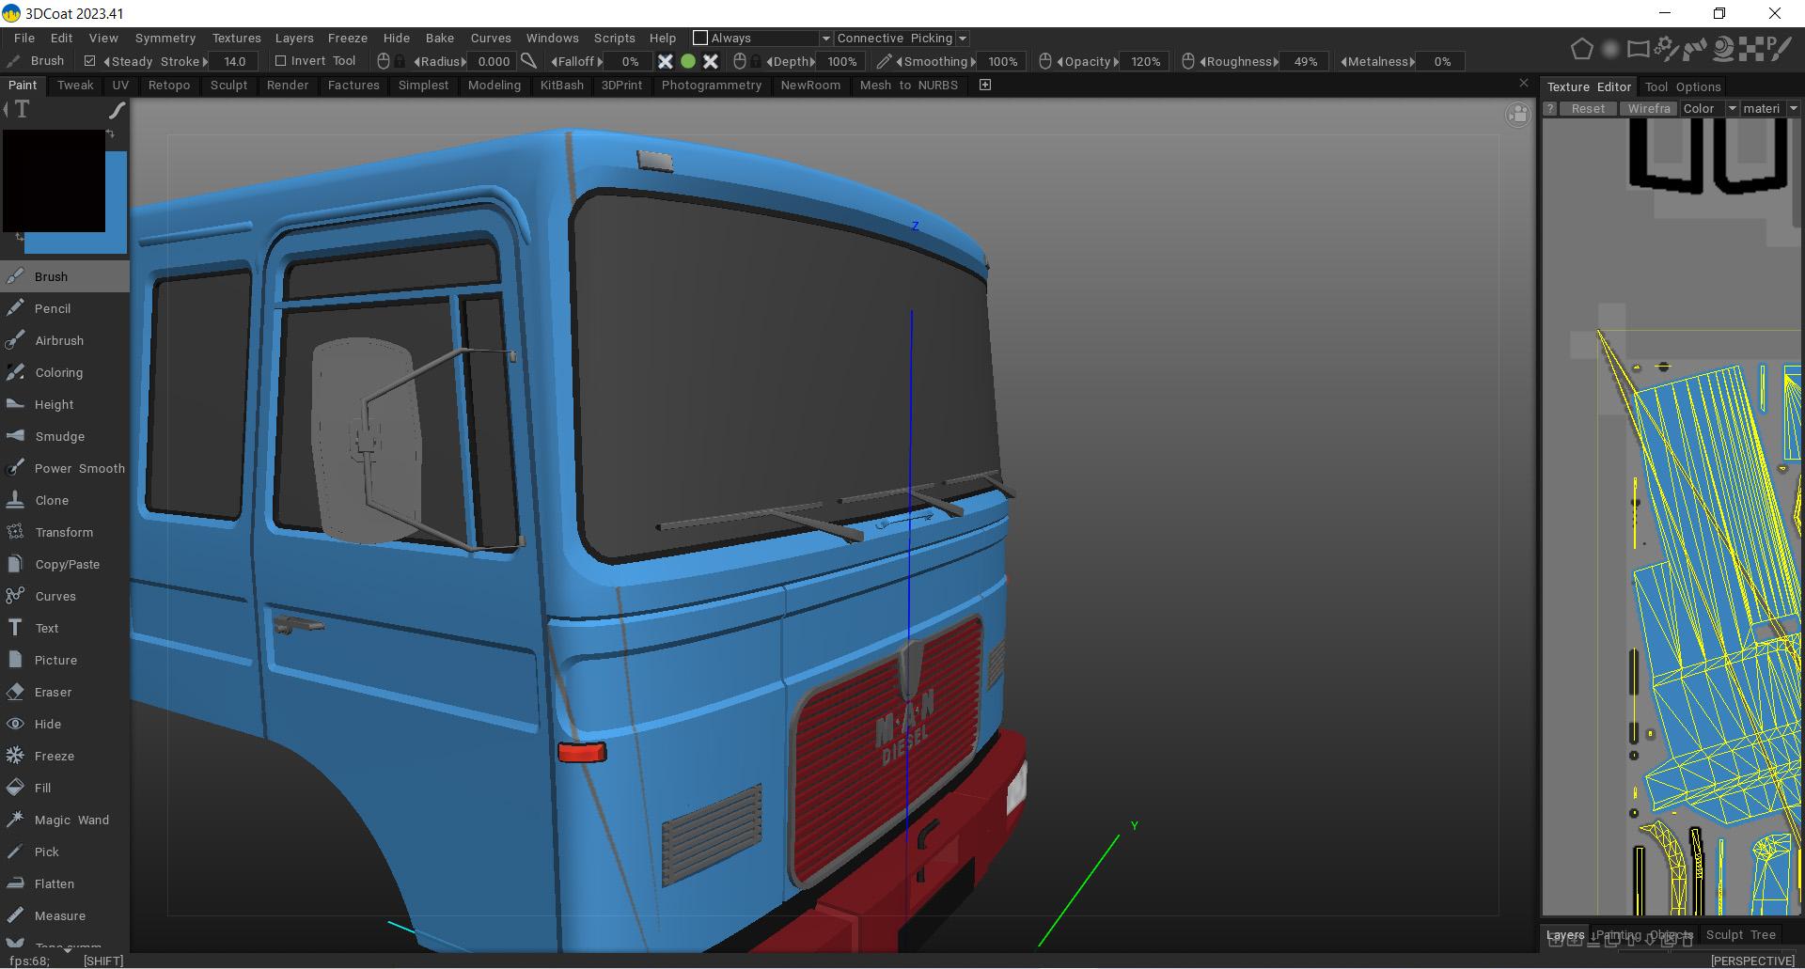The width and height of the screenshot is (1805, 969).
Task: Select the Airbrush tool
Action: click(58, 340)
